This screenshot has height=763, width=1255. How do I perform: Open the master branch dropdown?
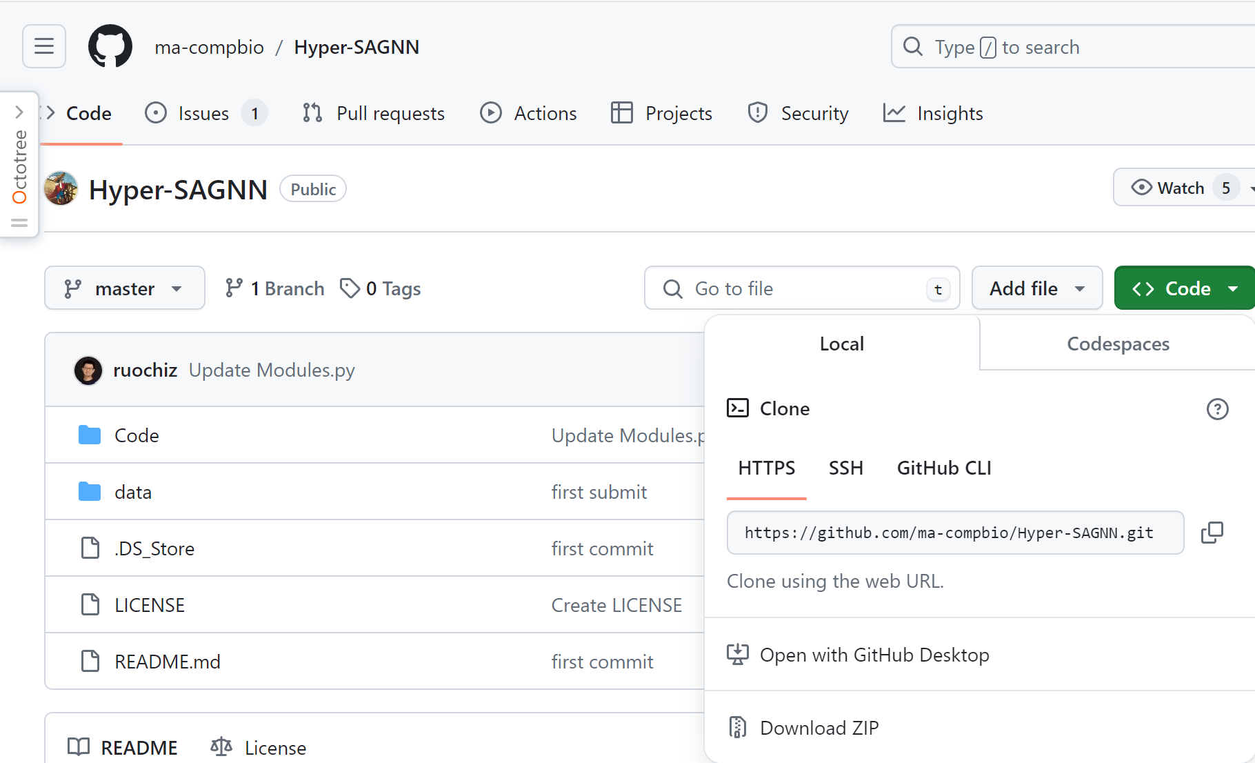click(x=125, y=288)
